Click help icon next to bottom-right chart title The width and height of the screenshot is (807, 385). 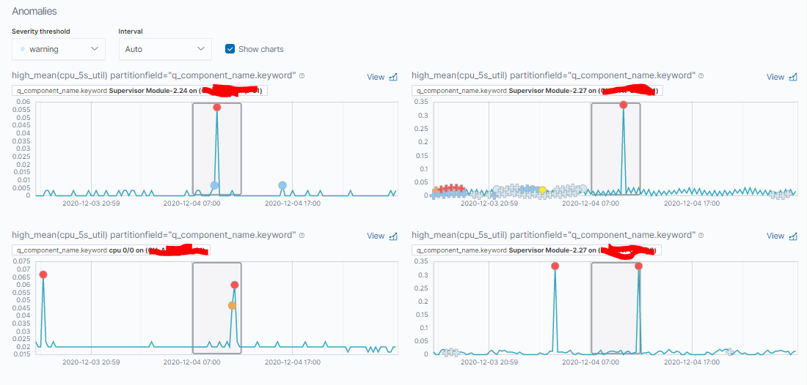701,235
